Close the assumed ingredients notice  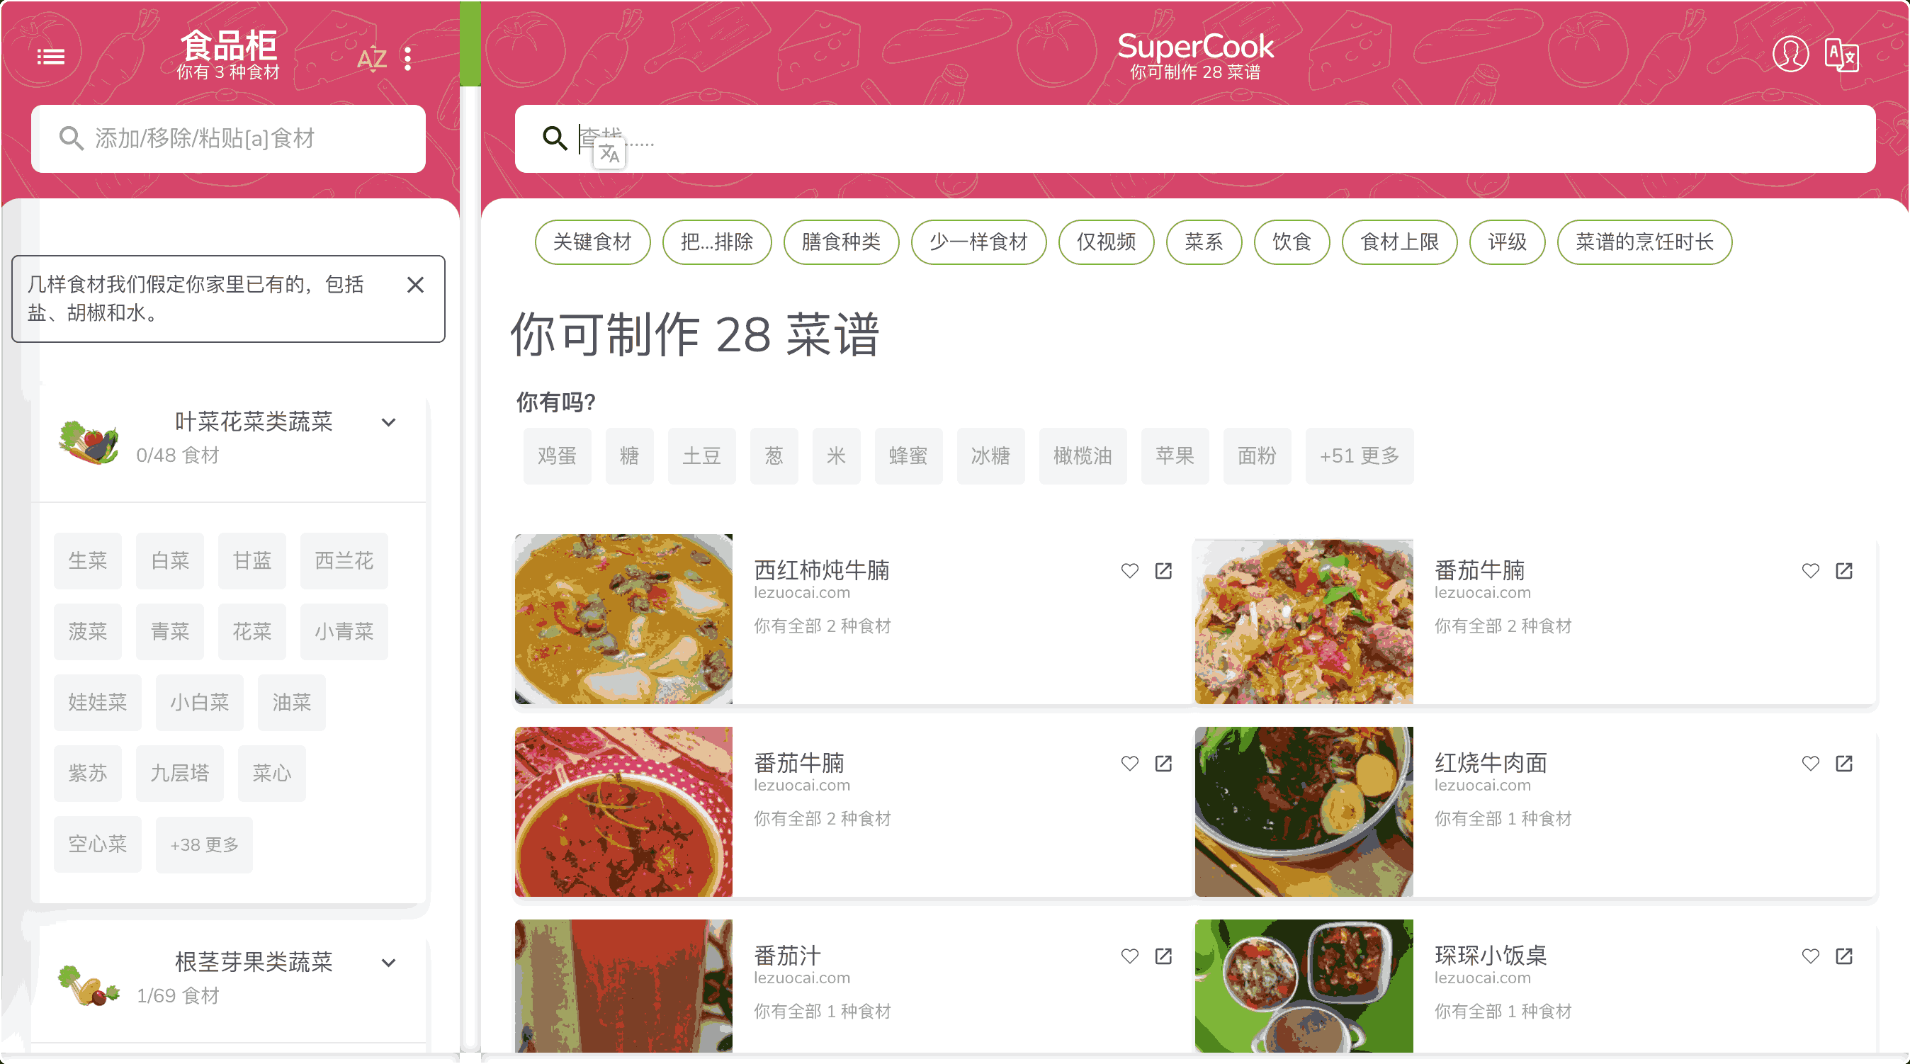(x=415, y=285)
